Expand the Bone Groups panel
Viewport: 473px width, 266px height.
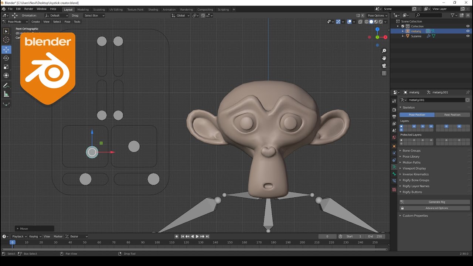pyautogui.click(x=411, y=151)
